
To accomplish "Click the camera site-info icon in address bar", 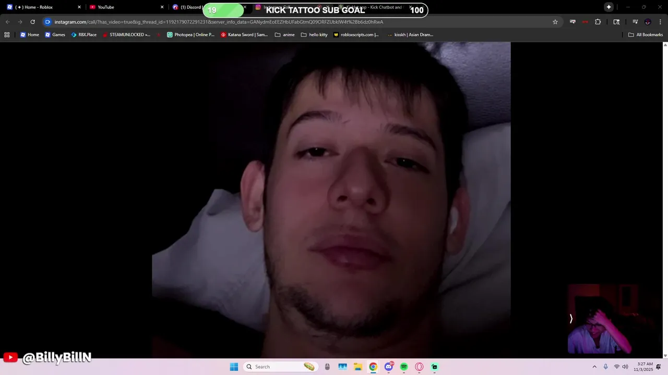I will tap(48, 22).
